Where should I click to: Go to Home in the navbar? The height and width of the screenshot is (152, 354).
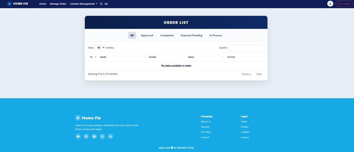(x=43, y=4)
